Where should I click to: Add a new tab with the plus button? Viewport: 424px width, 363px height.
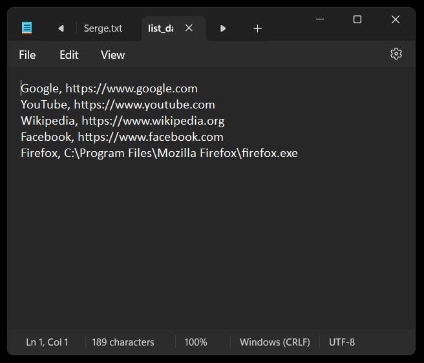[257, 28]
